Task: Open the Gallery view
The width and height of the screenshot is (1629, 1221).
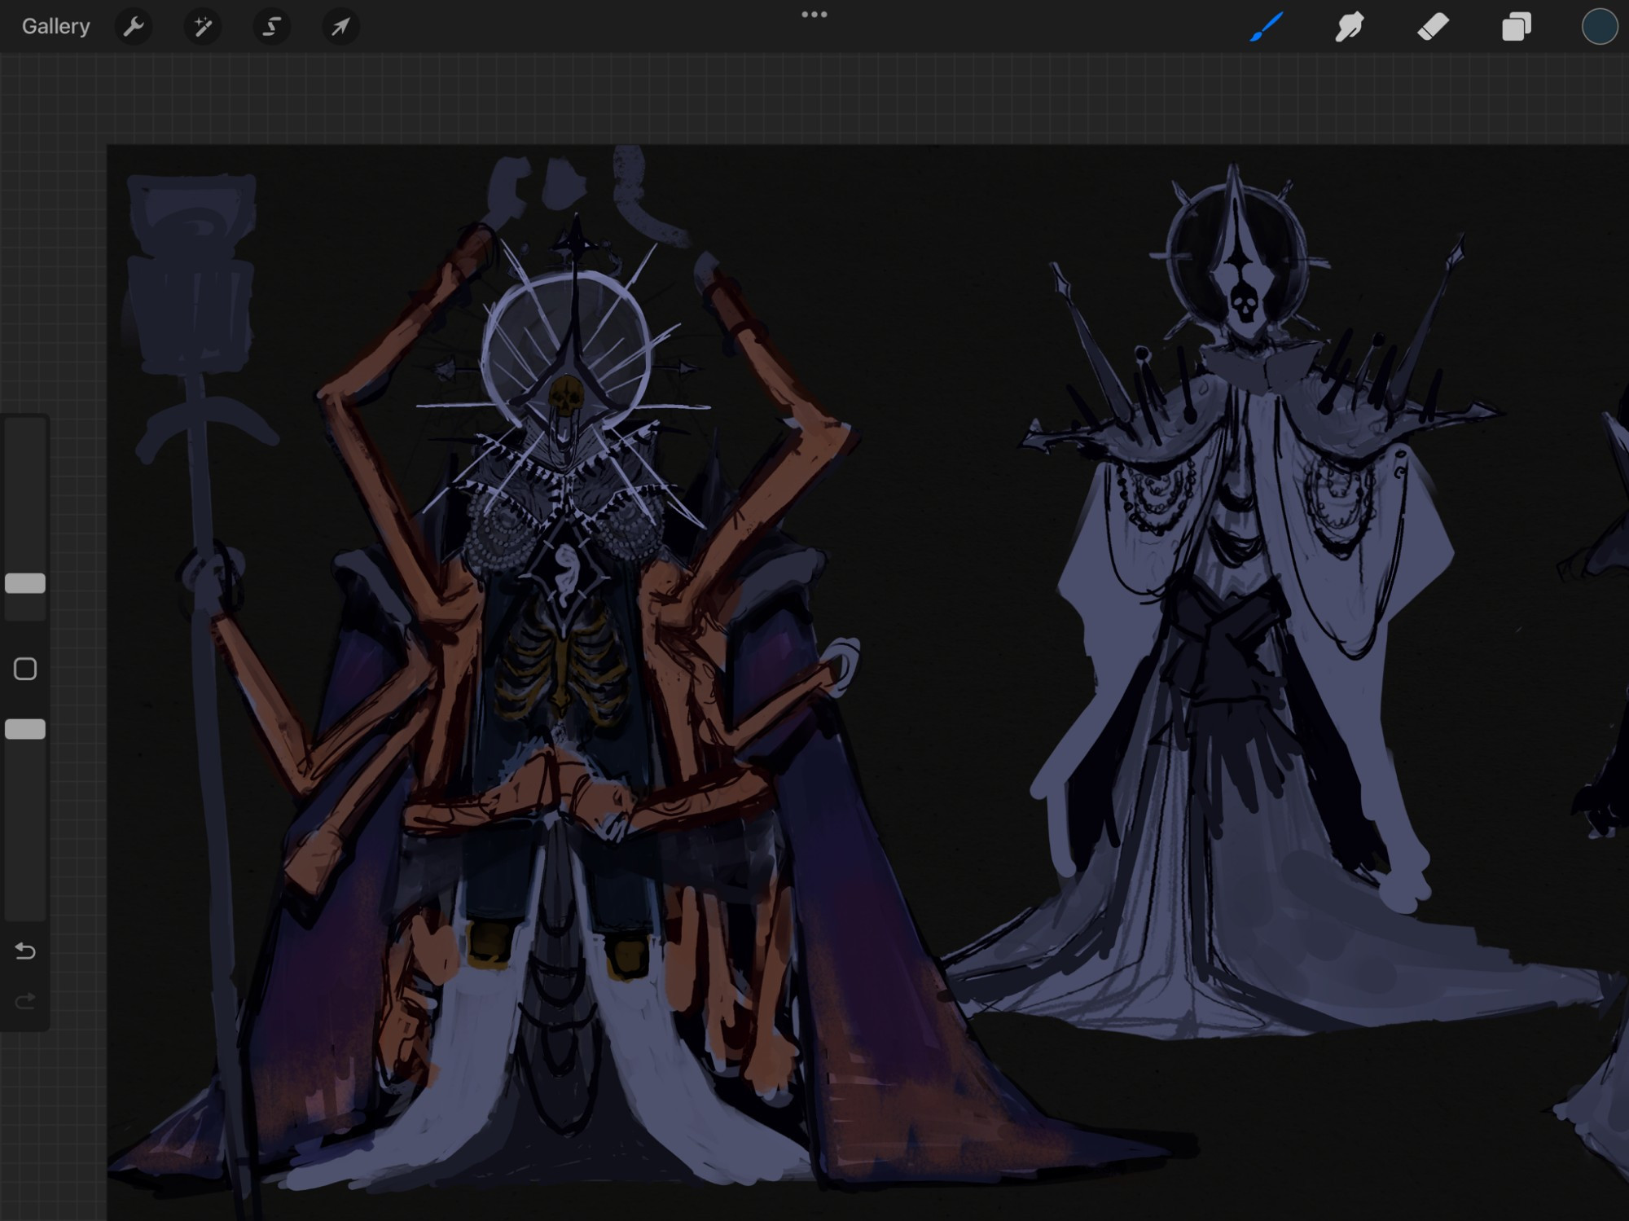Action: point(55,27)
